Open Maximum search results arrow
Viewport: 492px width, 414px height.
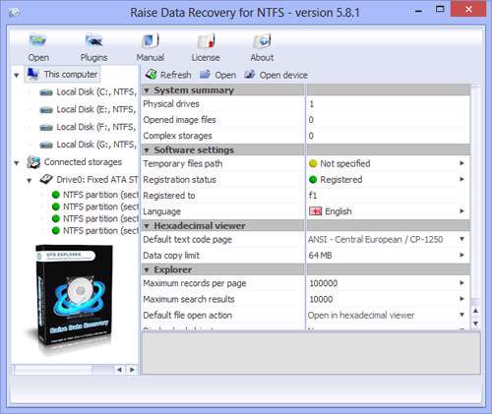click(461, 299)
